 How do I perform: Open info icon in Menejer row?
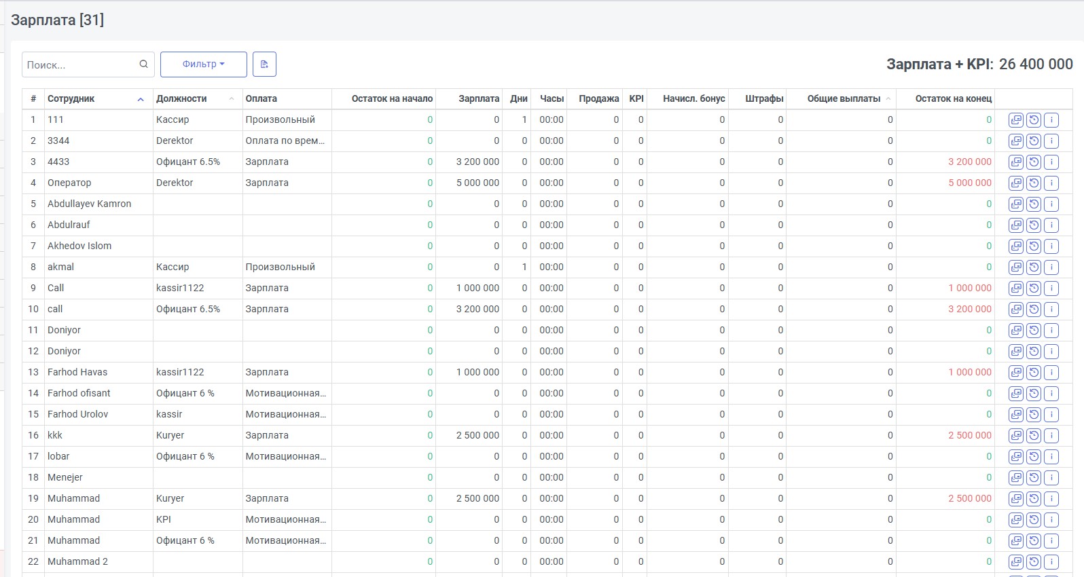(x=1051, y=478)
